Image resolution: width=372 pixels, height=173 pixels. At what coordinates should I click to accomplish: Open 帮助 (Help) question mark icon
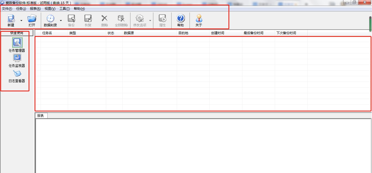181,18
